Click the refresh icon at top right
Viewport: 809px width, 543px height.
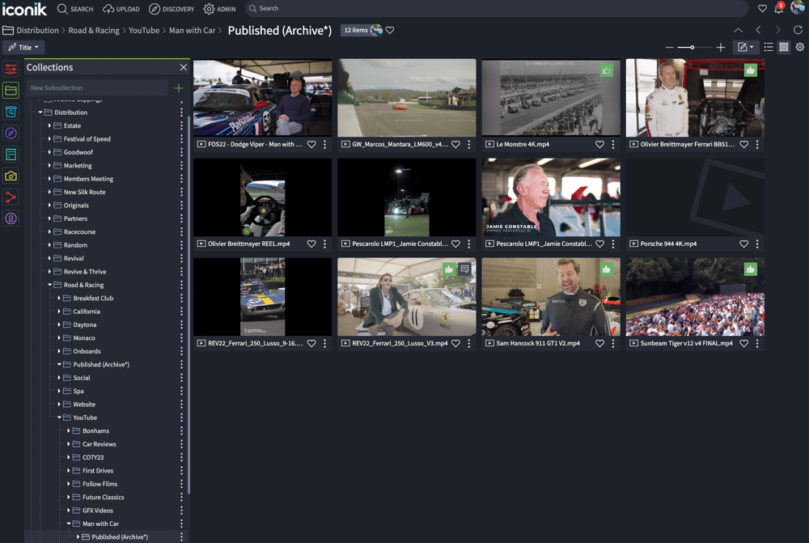[x=798, y=30]
